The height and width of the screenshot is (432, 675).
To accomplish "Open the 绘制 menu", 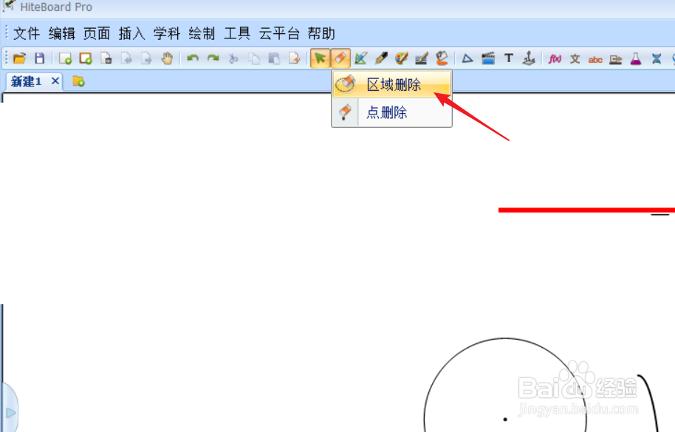I will pyautogui.click(x=202, y=33).
